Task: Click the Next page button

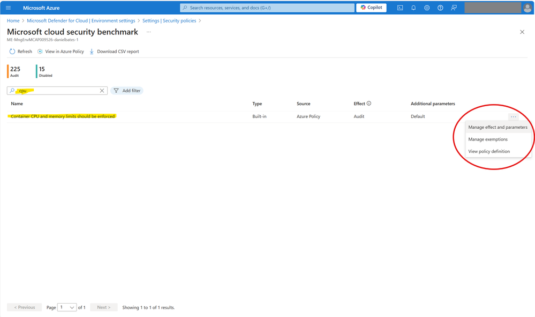Action: (104, 307)
